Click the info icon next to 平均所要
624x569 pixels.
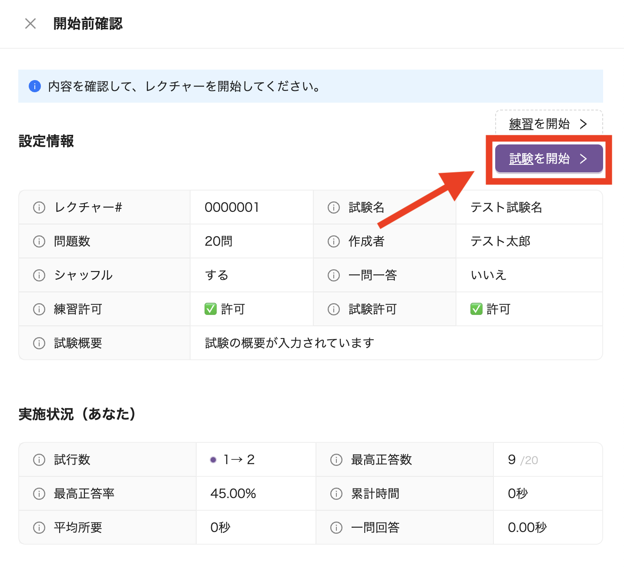[39, 527]
